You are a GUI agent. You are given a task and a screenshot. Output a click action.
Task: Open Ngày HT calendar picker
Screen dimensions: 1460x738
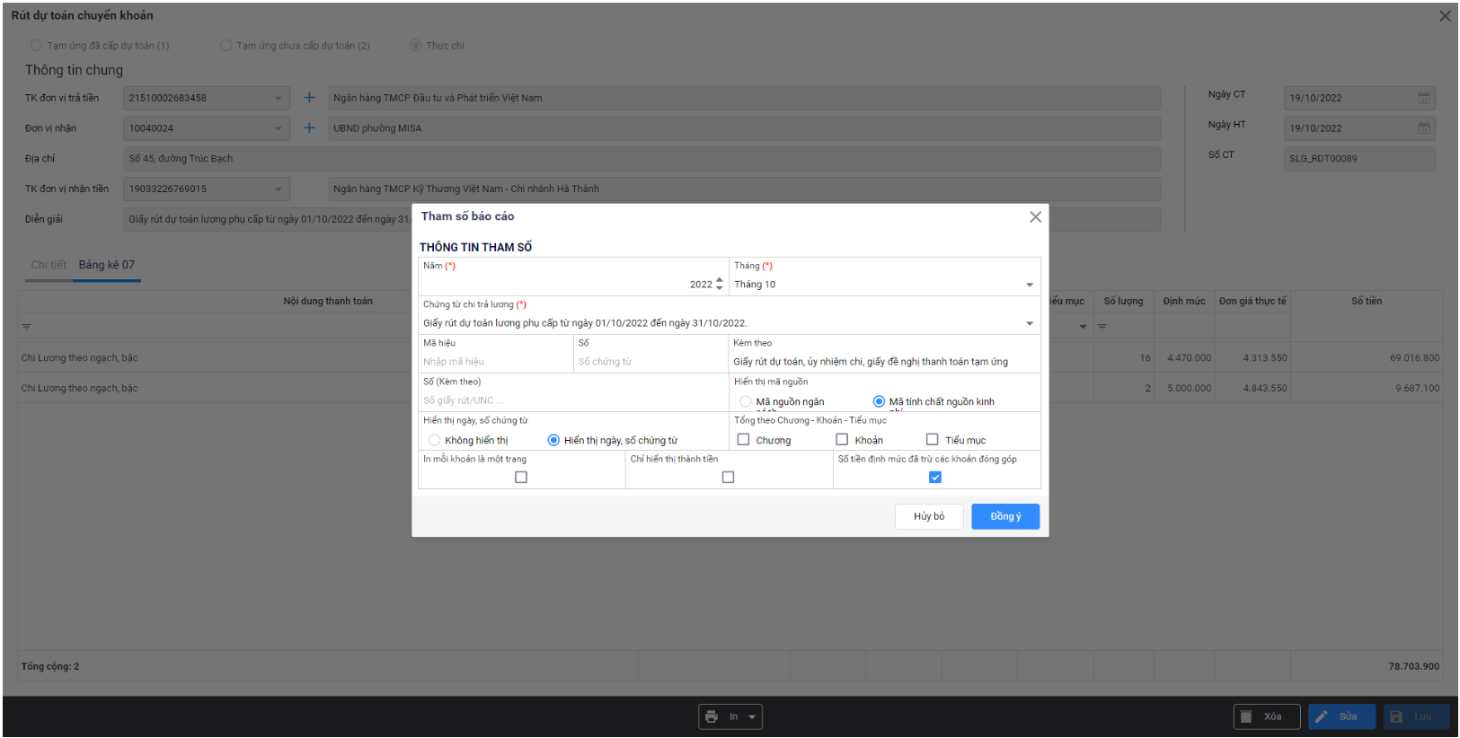[x=1424, y=128]
